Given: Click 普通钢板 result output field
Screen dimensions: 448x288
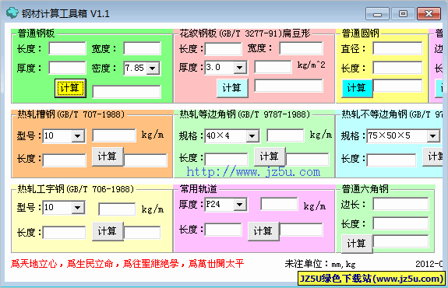Looking at the screenshot, I should [127, 92].
